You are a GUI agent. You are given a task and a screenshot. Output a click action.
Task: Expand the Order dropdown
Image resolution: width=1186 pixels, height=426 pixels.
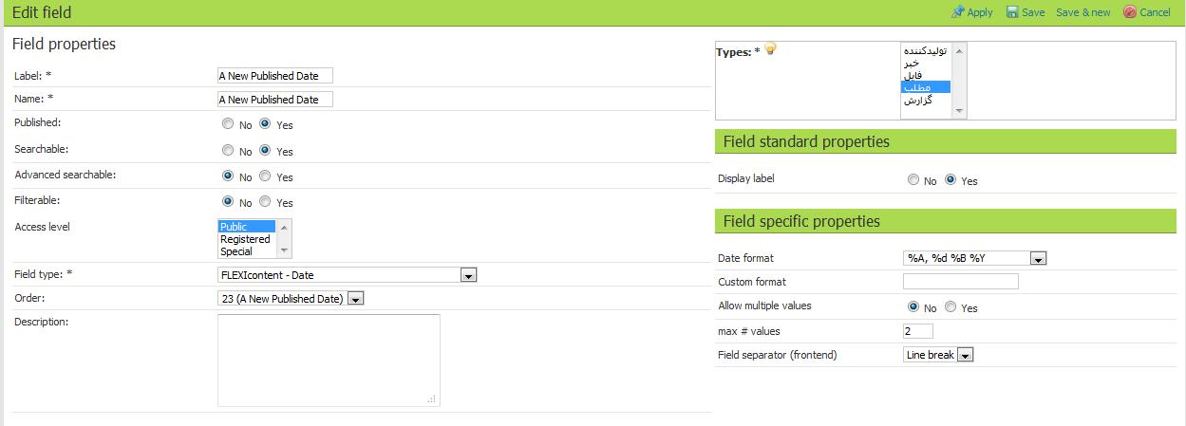(x=355, y=299)
